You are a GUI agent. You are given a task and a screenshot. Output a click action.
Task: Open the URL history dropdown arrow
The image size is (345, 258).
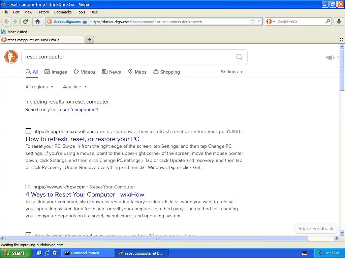click(259, 21)
